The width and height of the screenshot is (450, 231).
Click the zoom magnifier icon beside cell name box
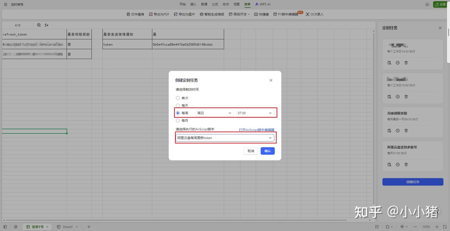pyautogui.click(x=39, y=25)
